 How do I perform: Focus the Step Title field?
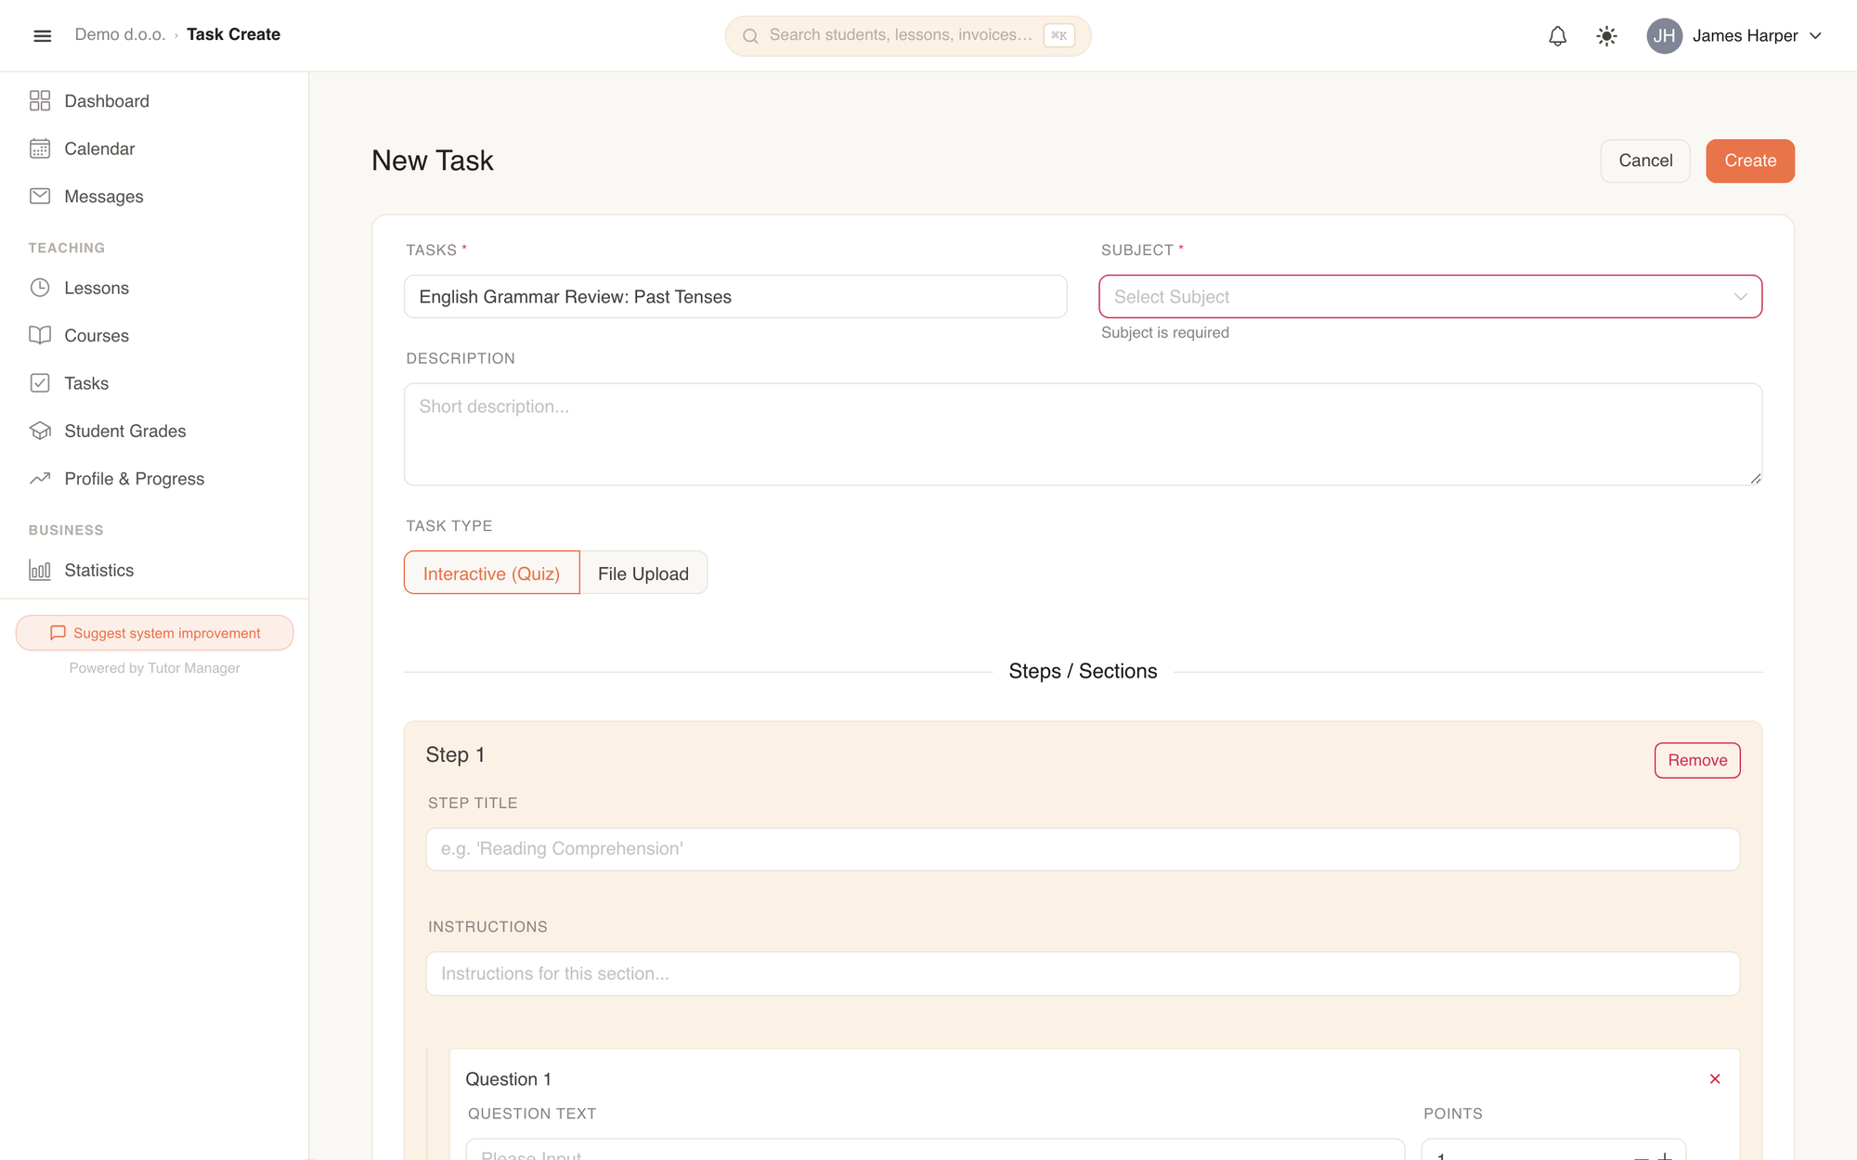(1083, 849)
